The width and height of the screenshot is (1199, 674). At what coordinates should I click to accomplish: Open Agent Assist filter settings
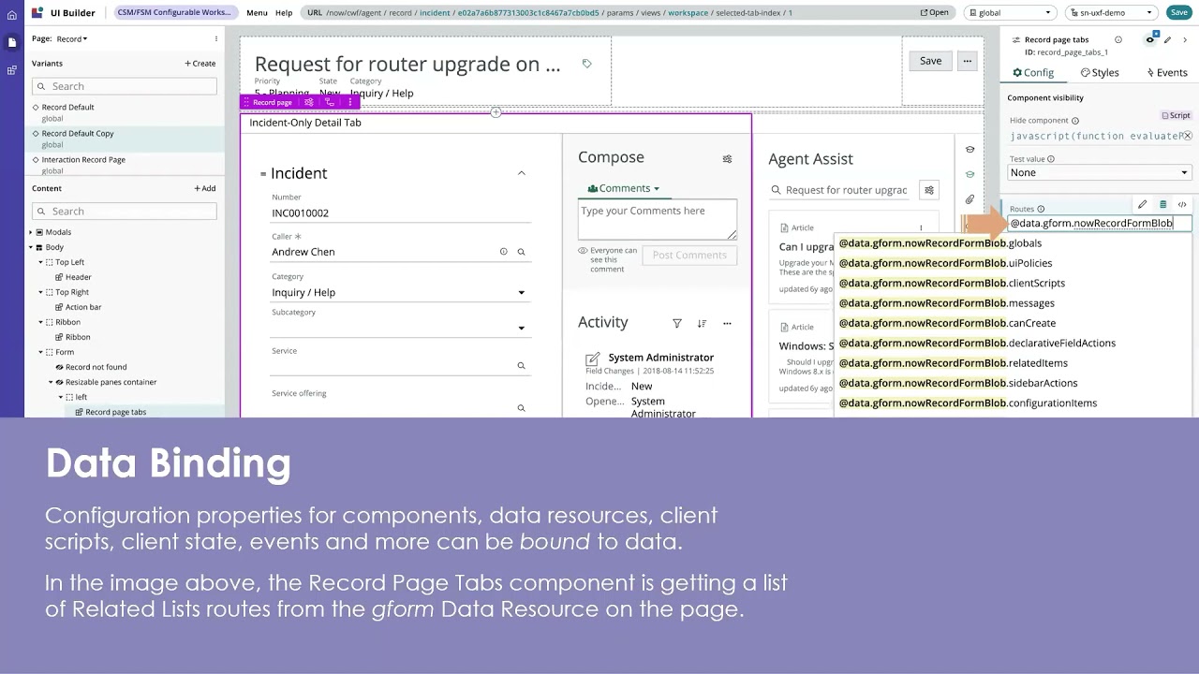click(929, 190)
